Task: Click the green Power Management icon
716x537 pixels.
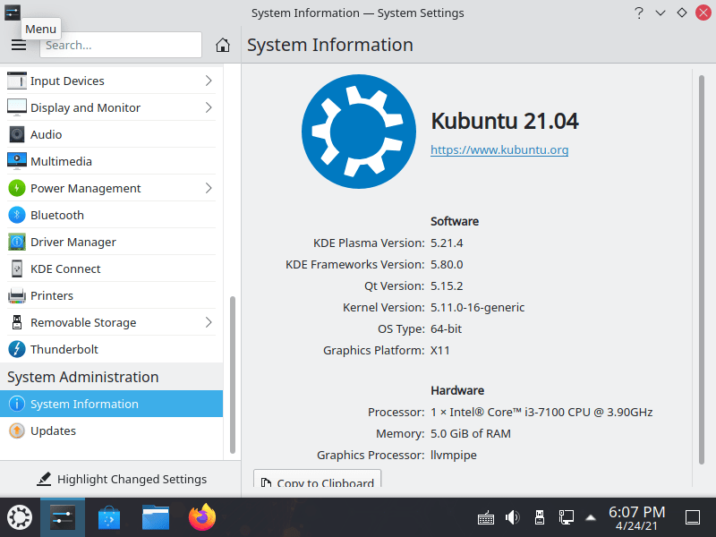Action: 17,188
